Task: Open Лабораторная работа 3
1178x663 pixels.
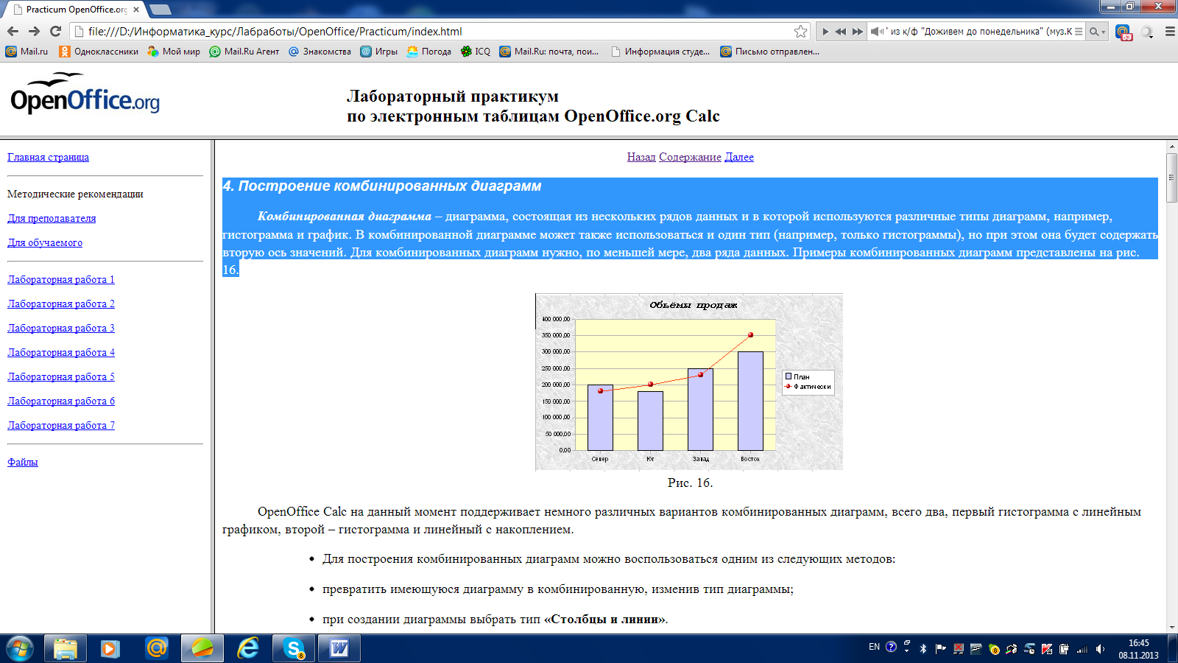Action: click(x=61, y=328)
